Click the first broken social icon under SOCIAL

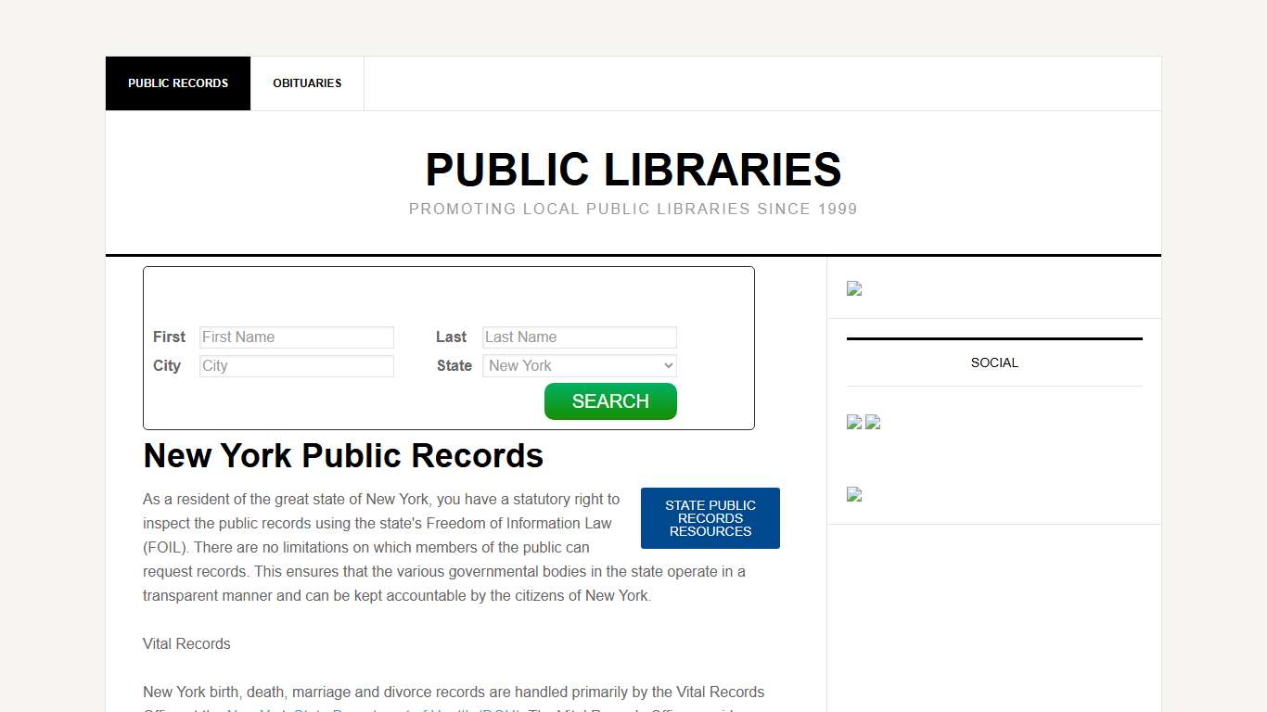click(853, 422)
